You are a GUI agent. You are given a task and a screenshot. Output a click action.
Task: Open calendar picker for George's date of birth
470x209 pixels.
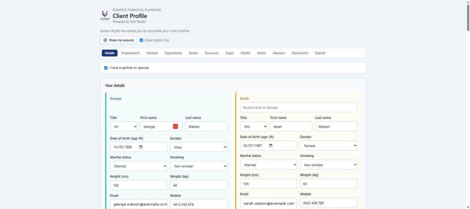[x=141, y=147]
